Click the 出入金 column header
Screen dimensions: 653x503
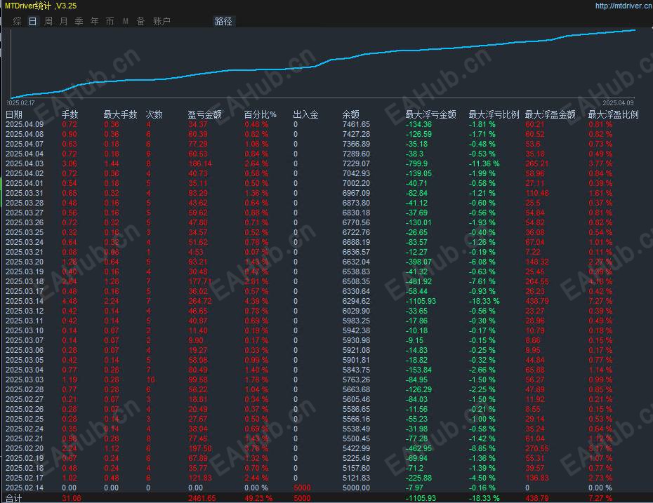[305, 114]
